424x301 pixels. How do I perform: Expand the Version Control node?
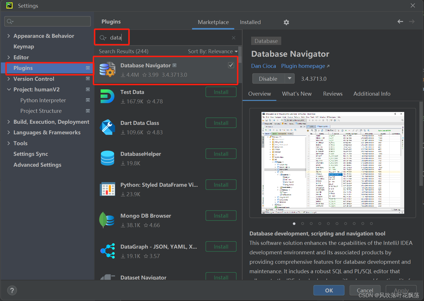tap(9, 79)
